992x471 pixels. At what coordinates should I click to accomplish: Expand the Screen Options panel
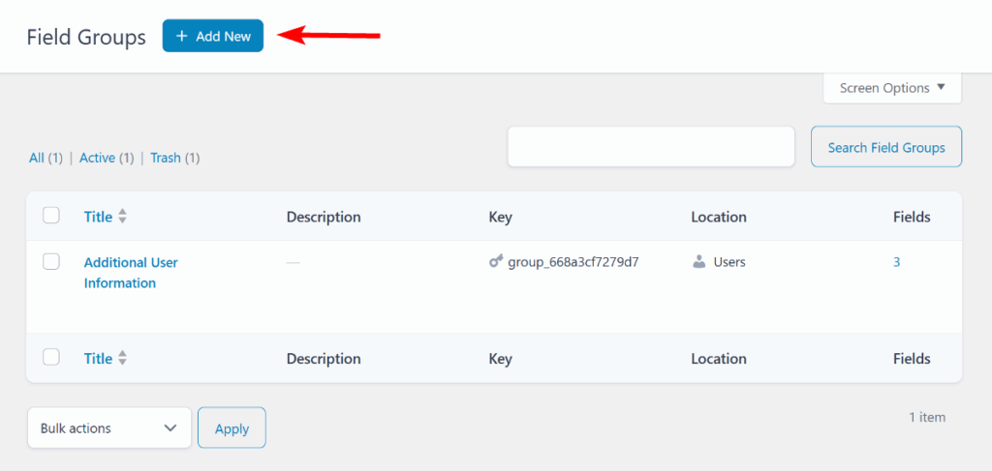892,88
